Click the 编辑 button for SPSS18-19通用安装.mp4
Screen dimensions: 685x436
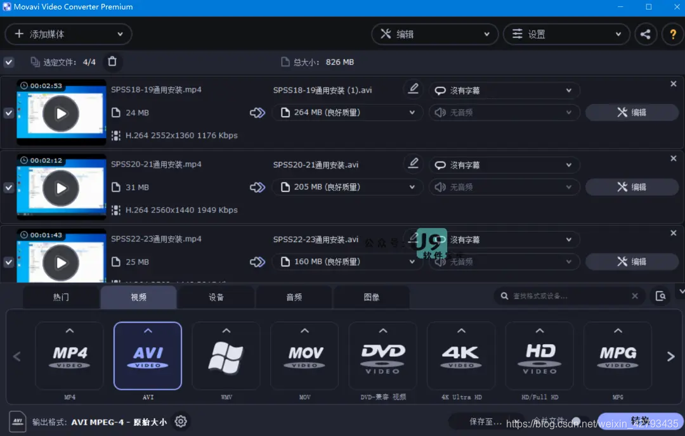point(632,113)
